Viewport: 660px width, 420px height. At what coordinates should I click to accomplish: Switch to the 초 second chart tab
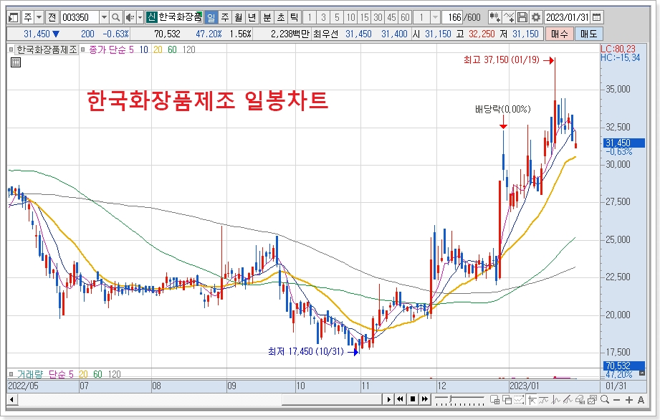(x=281, y=17)
